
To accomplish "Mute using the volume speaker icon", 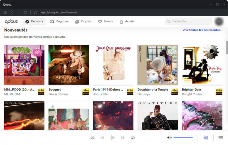I will 169,138.
